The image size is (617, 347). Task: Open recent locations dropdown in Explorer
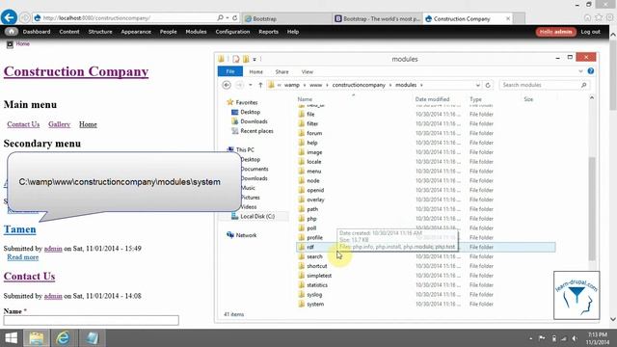coord(251,85)
